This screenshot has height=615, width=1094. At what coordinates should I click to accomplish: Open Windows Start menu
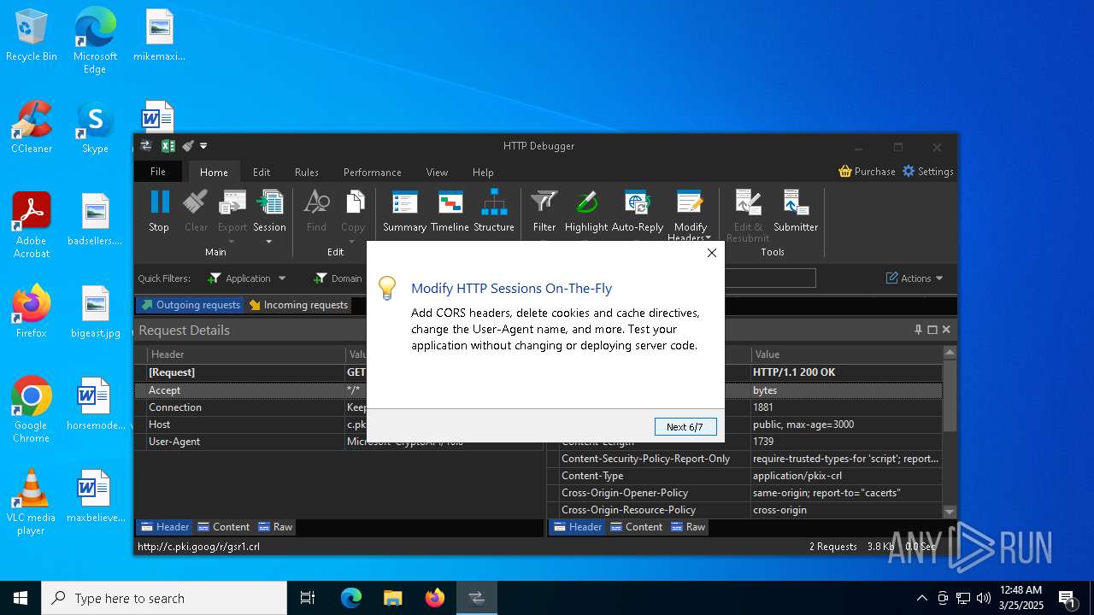pyautogui.click(x=21, y=598)
